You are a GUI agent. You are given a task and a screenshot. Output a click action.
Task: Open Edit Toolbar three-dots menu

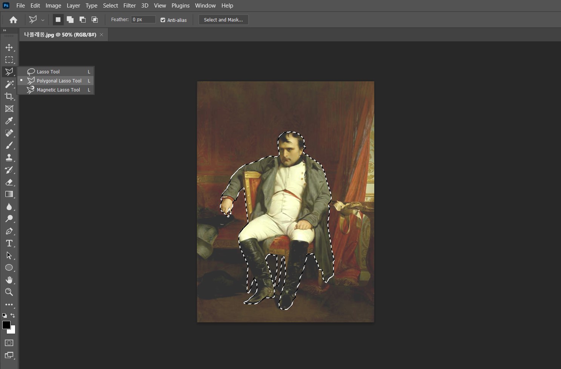tap(9, 305)
